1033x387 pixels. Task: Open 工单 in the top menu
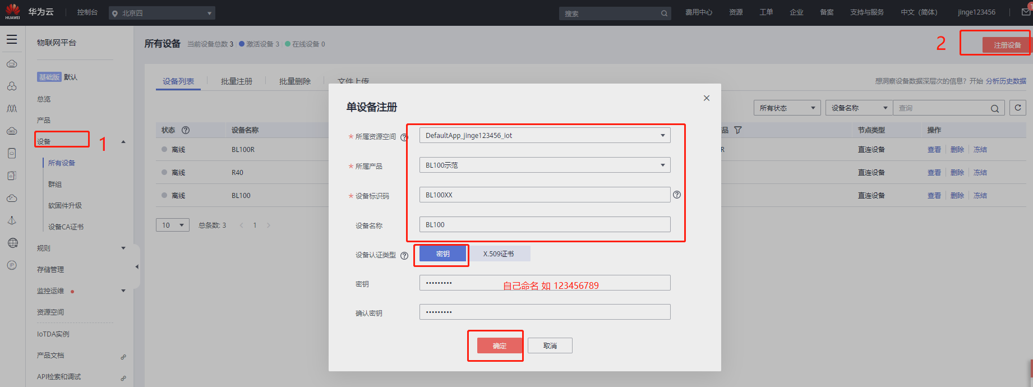click(766, 12)
